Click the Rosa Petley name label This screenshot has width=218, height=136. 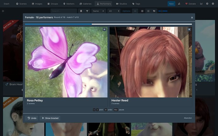pyautogui.click(x=35, y=100)
